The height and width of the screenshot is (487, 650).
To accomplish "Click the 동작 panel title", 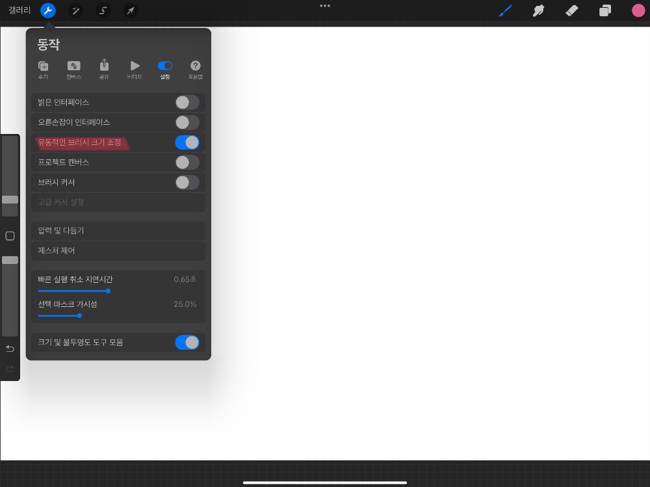I will point(49,44).
